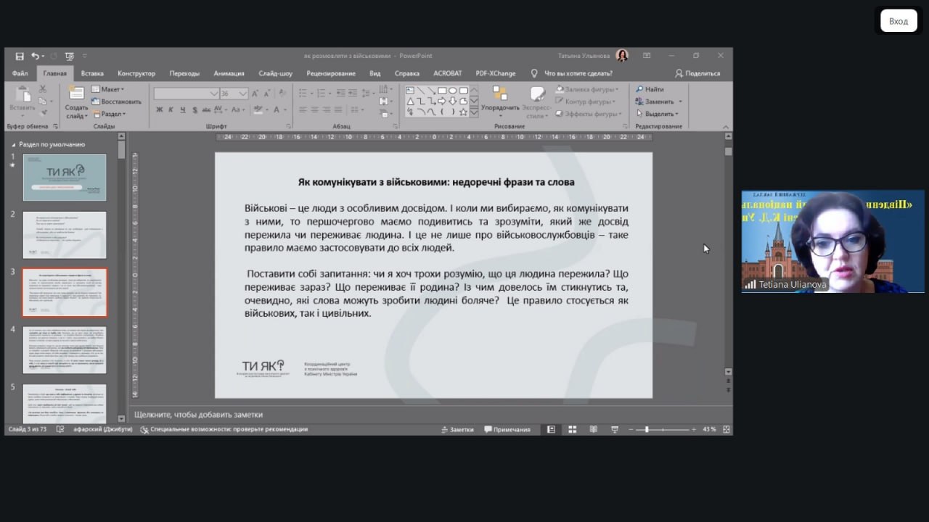The width and height of the screenshot is (929, 522).
Task: Click the Упорядочить arrange icon
Action: pyautogui.click(x=500, y=94)
